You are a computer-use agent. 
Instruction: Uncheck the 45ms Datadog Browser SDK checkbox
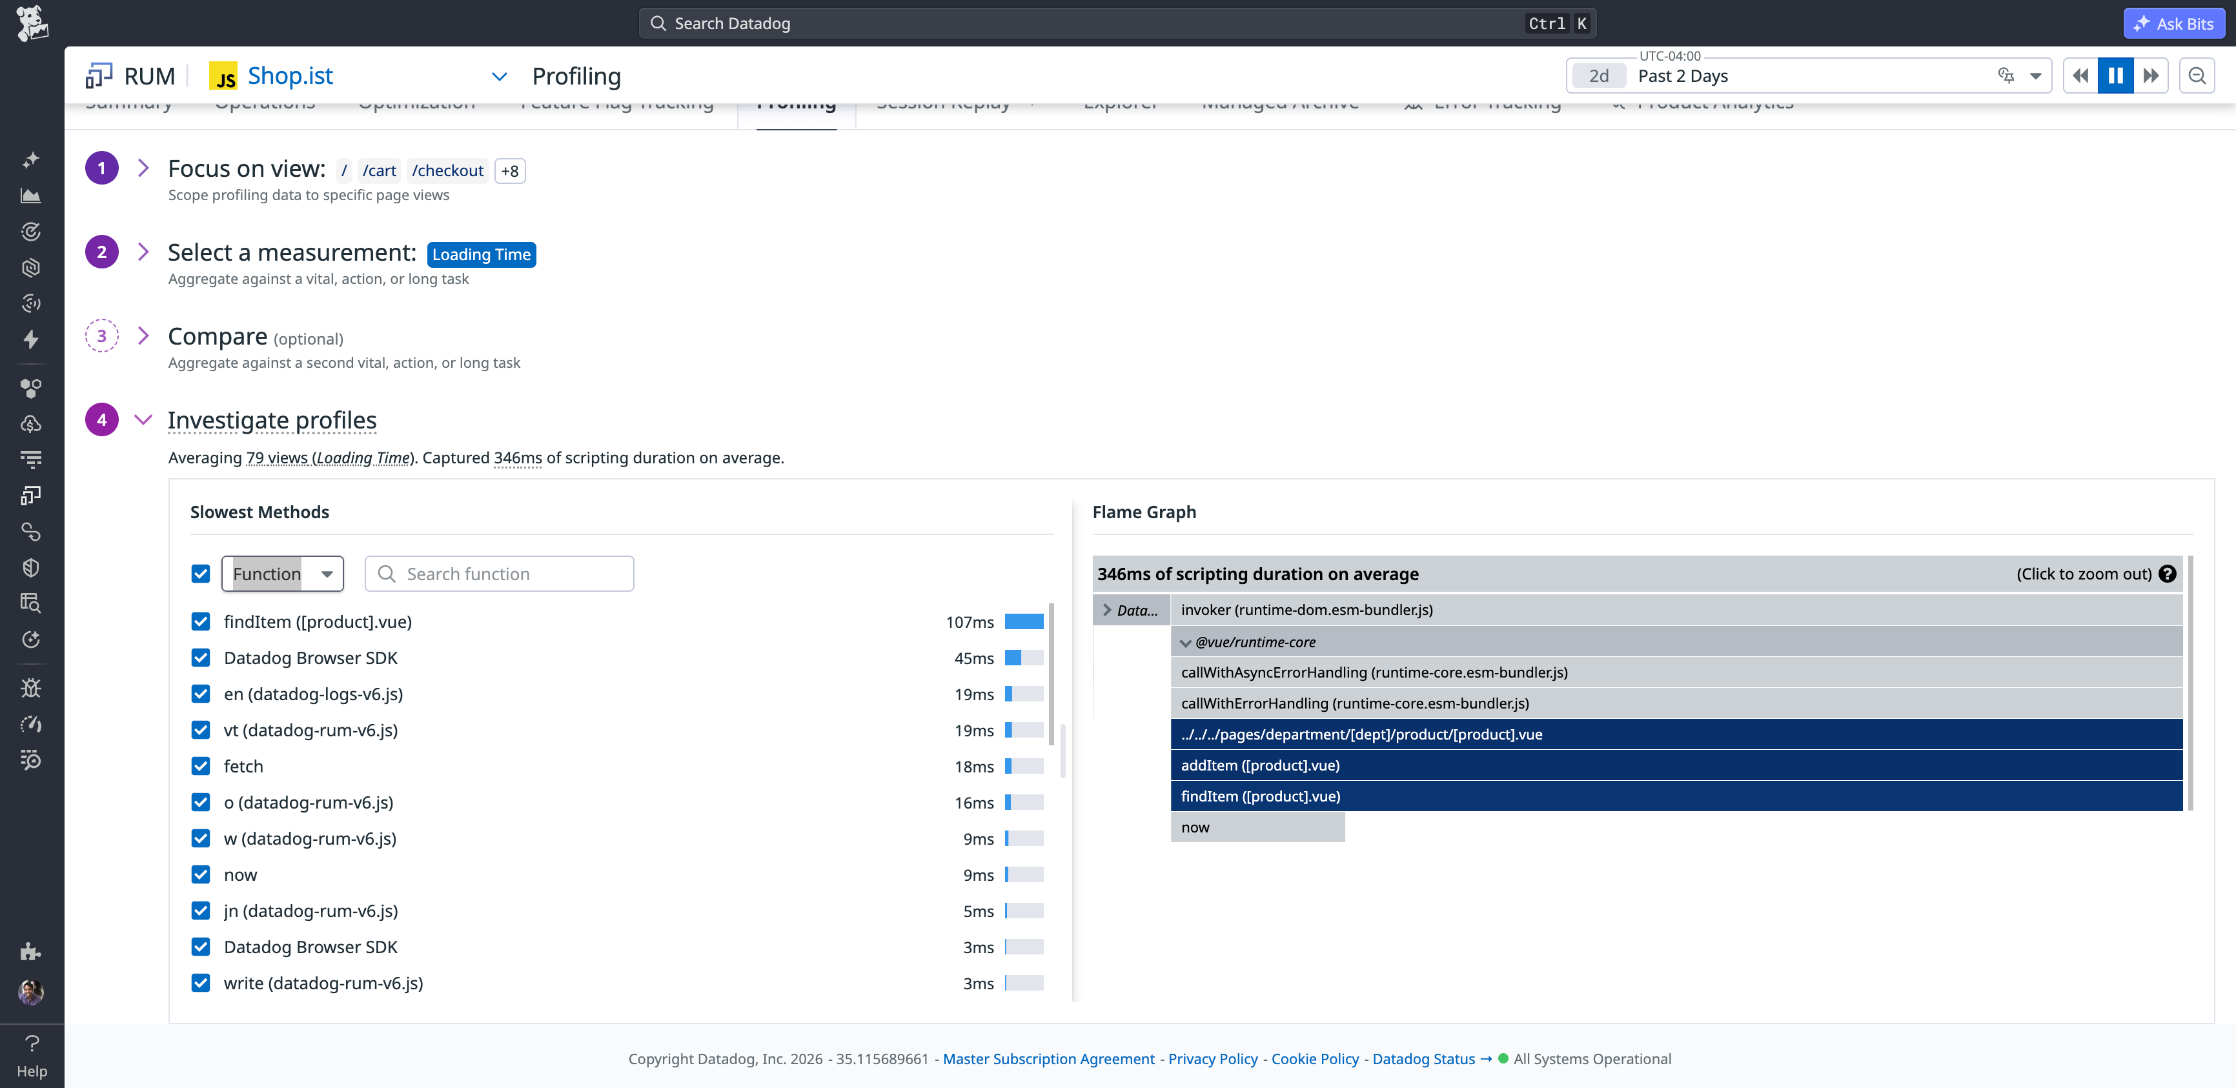click(x=201, y=658)
